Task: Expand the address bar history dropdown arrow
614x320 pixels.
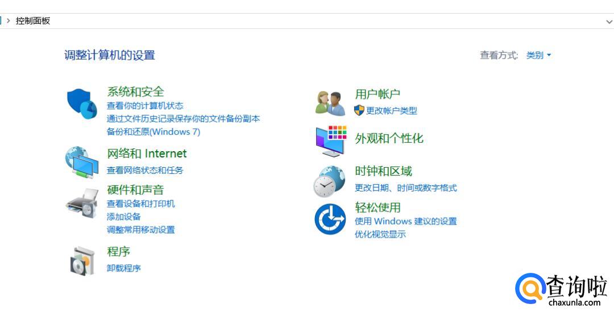Action: [x=609, y=21]
